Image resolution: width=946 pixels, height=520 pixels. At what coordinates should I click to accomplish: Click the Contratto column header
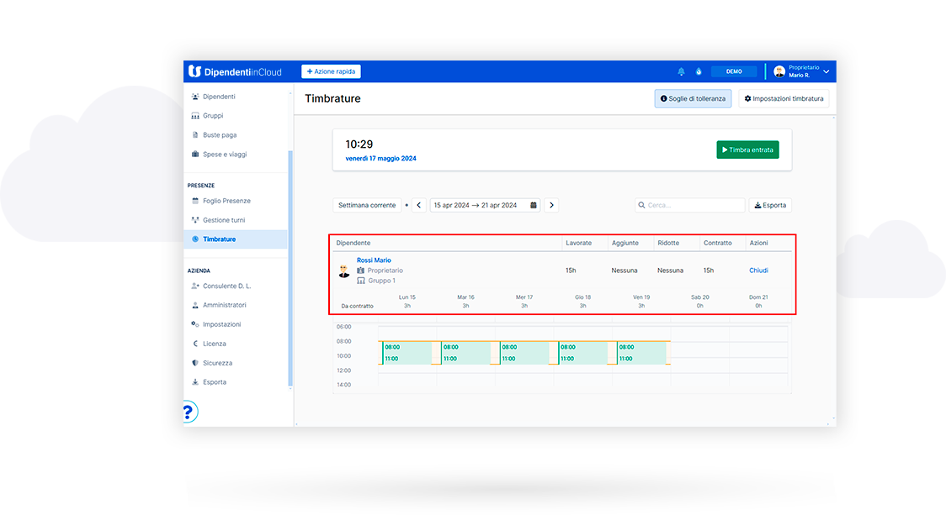tap(717, 243)
